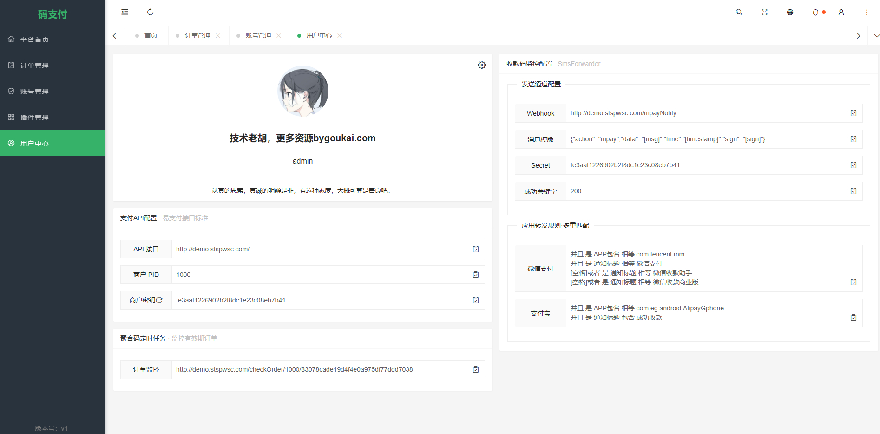Copy the 订单监控 URL
The image size is (880, 434).
pyautogui.click(x=476, y=369)
